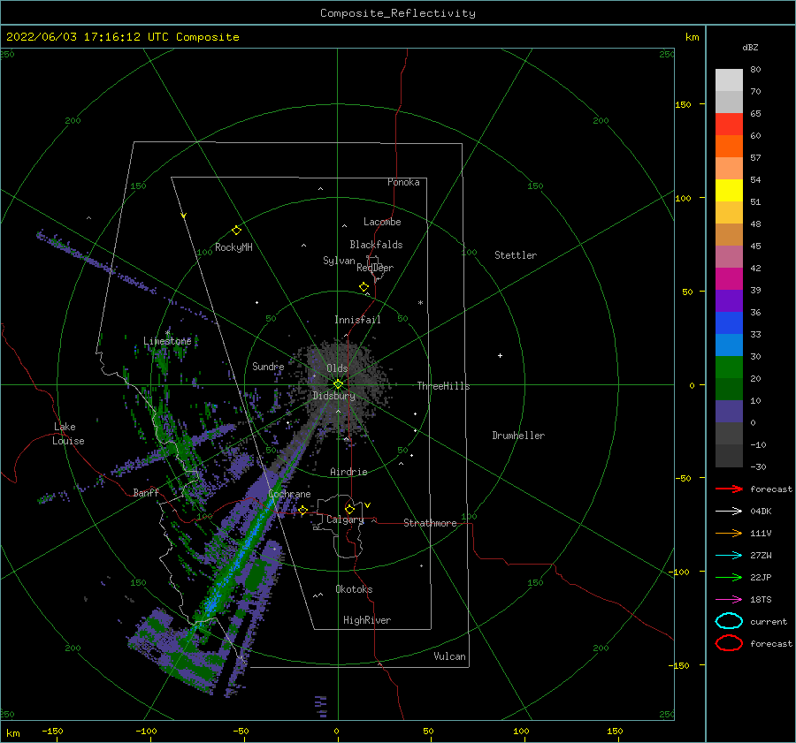The image size is (796, 743).
Task: Click the green 22JP arrow in the legend
Action: (x=729, y=577)
